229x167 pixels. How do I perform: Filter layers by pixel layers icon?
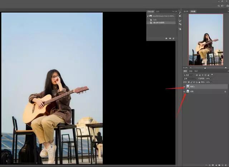coord(197,75)
